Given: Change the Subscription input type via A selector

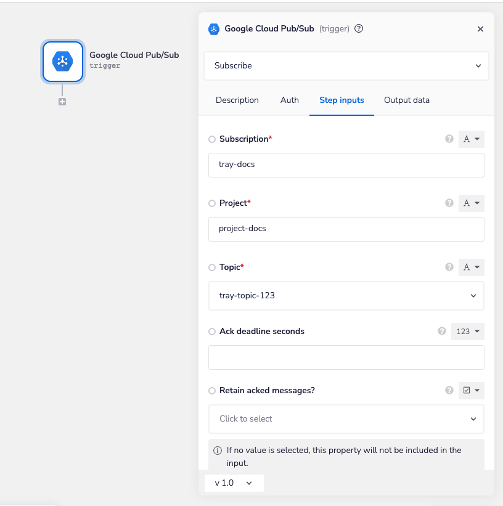Looking at the screenshot, I should [471, 139].
